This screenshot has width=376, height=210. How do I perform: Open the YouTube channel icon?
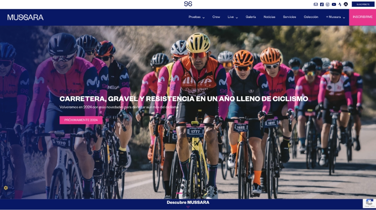[x=334, y=4]
